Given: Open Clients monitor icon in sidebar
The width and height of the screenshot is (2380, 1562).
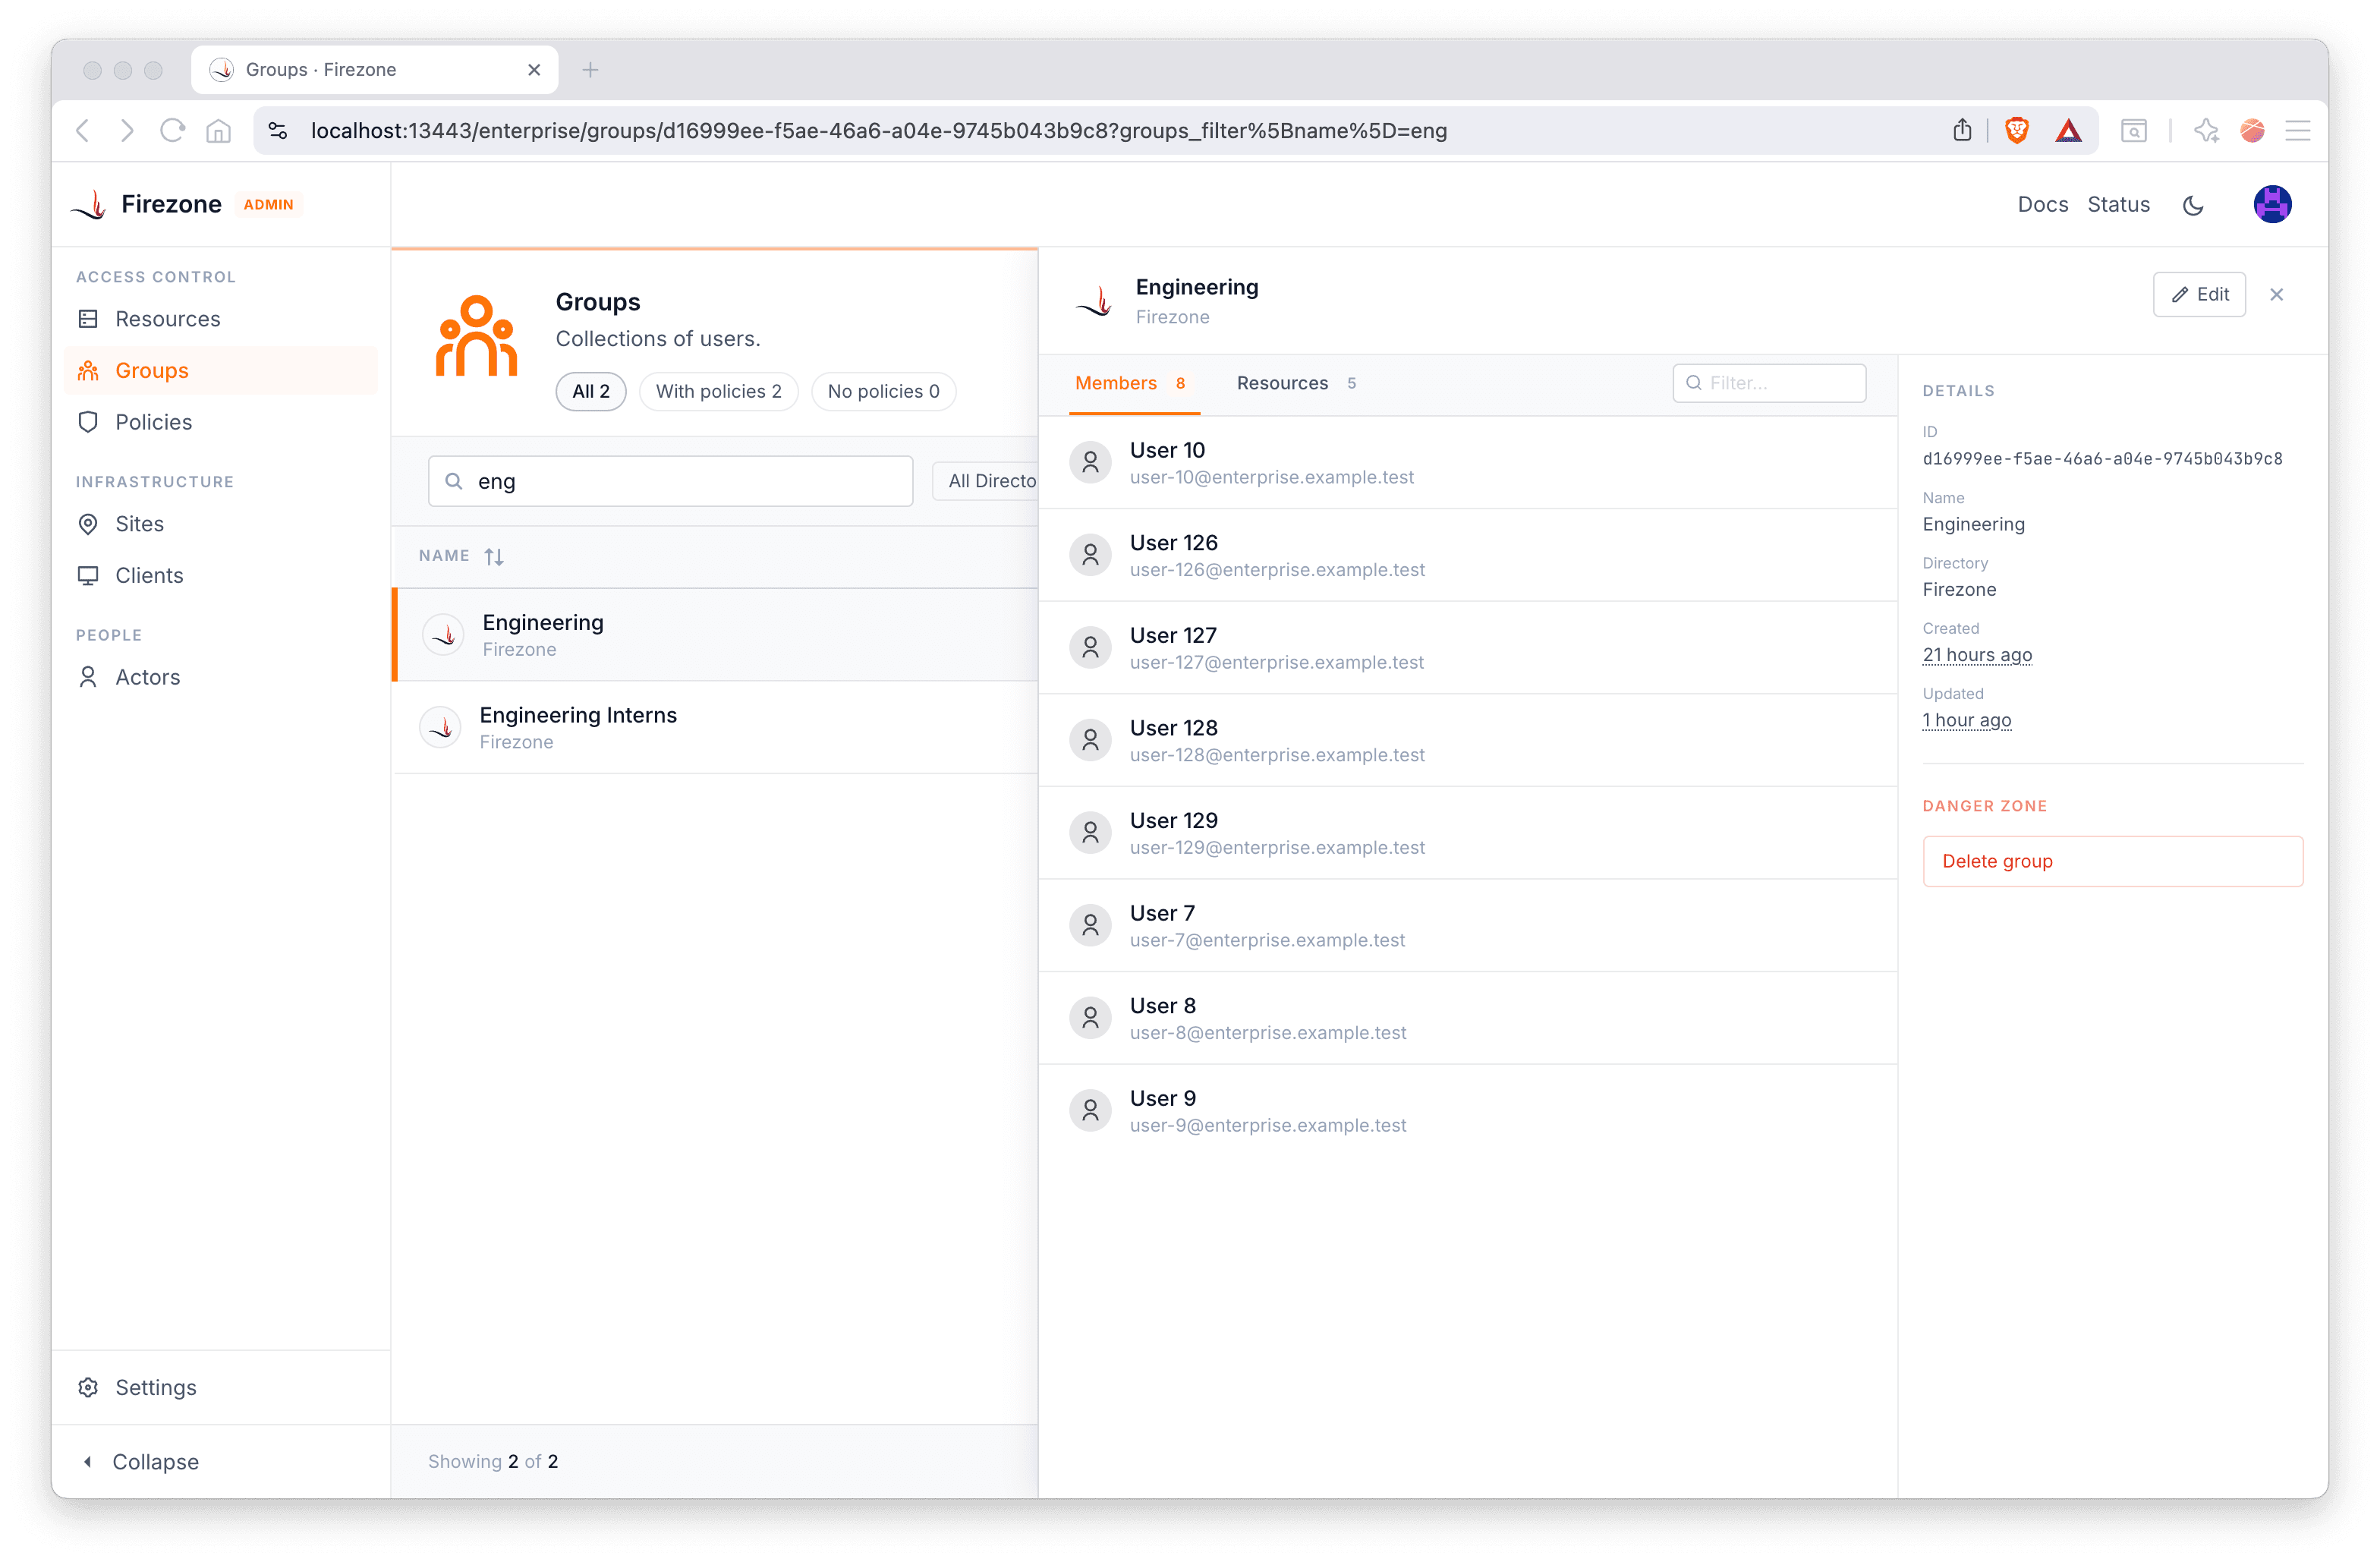Looking at the screenshot, I should pos(88,576).
